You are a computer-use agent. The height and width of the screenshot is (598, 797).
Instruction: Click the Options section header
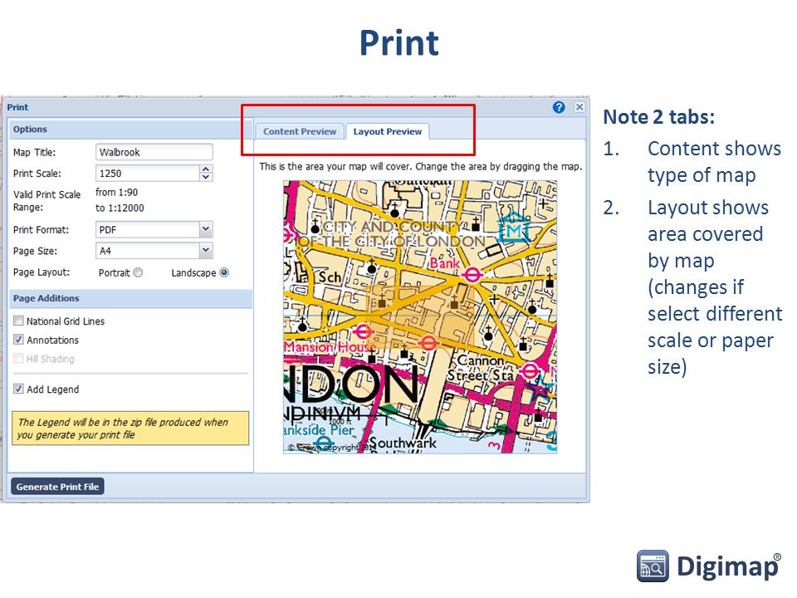pyautogui.click(x=130, y=130)
